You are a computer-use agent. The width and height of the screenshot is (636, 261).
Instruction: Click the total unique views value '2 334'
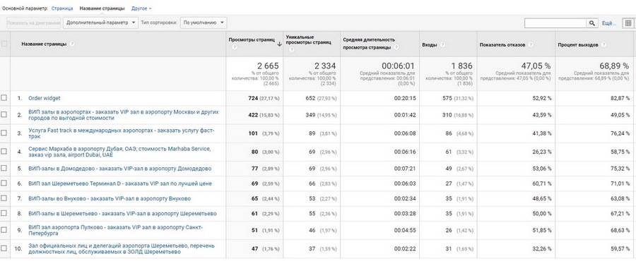coord(325,66)
